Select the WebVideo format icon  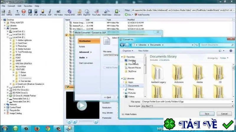(106, 13)
